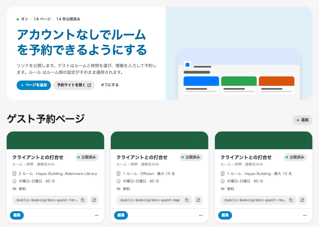Click /public-booking/docs-guest-rev… URL text
The height and width of the screenshot is (227, 319).
pyautogui.click(x=255, y=200)
